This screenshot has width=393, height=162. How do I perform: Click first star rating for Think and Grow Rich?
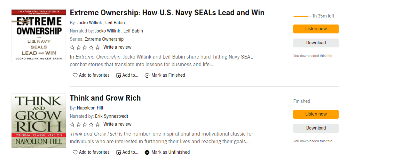[x=72, y=124]
